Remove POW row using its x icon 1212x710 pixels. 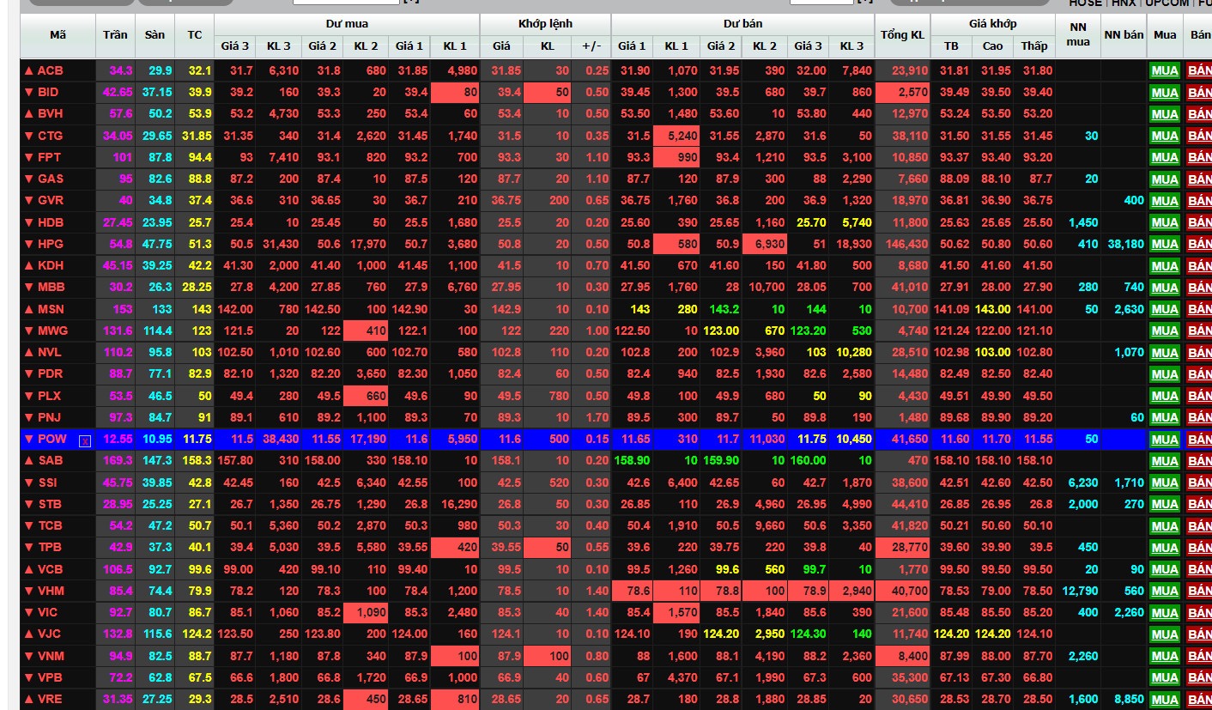tap(85, 440)
